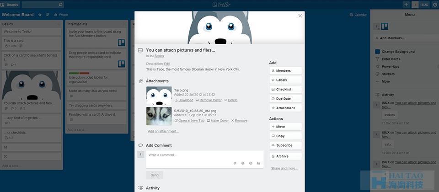The image size is (439, 192).
Task: Click the emoji icon in comment box
Action: pyautogui.click(x=251, y=163)
